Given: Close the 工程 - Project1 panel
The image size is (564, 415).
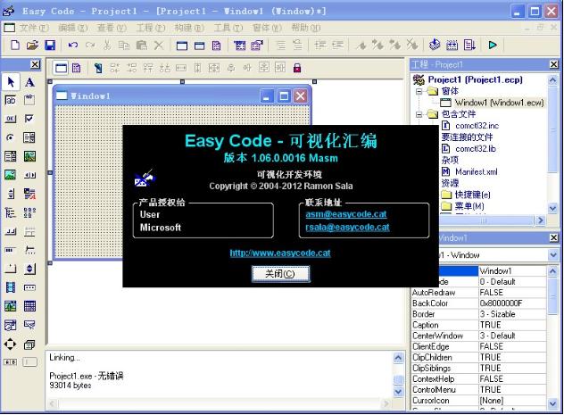Looking at the screenshot, I should (x=554, y=64).
